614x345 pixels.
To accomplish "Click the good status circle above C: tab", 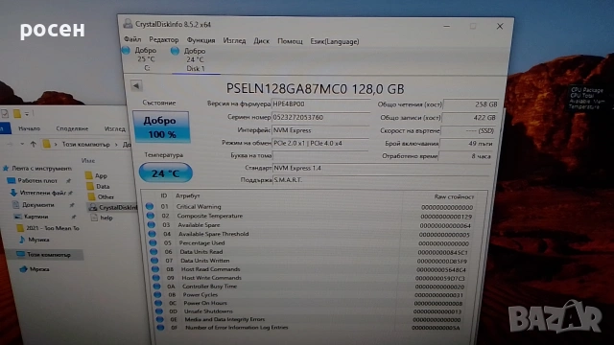I will point(126,50).
